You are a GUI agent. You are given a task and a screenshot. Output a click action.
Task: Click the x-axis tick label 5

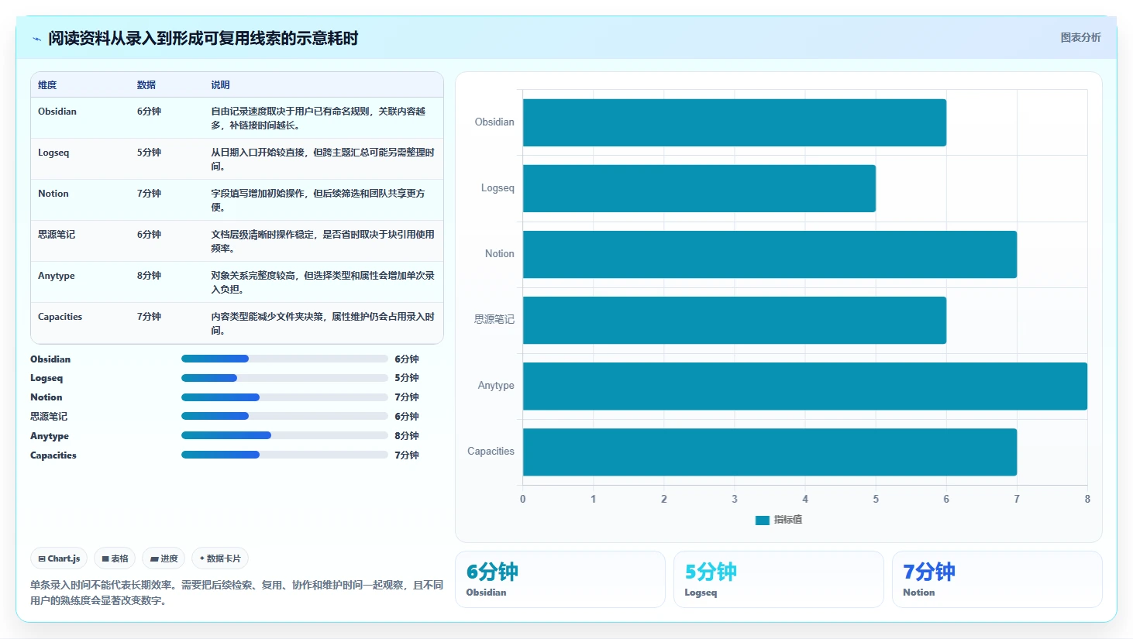click(876, 500)
